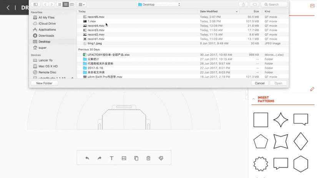The image size is (317, 178).
Task: Select Remote Disc device
Action: pyautogui.click(x=47, y=73)
